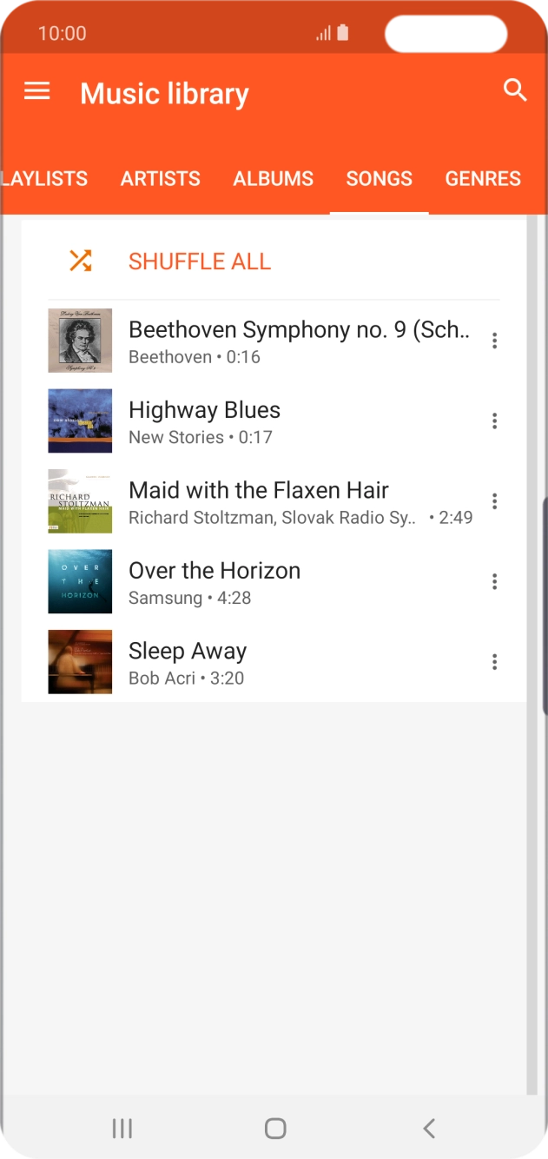
Task: Open options menu for Sleep Away
Action: [x=494, y=661]
